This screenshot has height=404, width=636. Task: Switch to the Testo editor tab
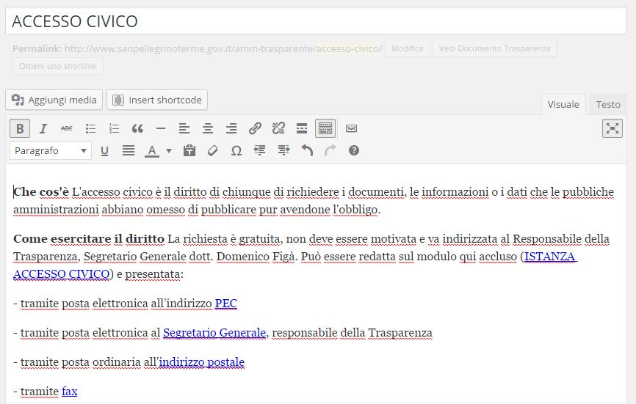(x=608, y=104)
